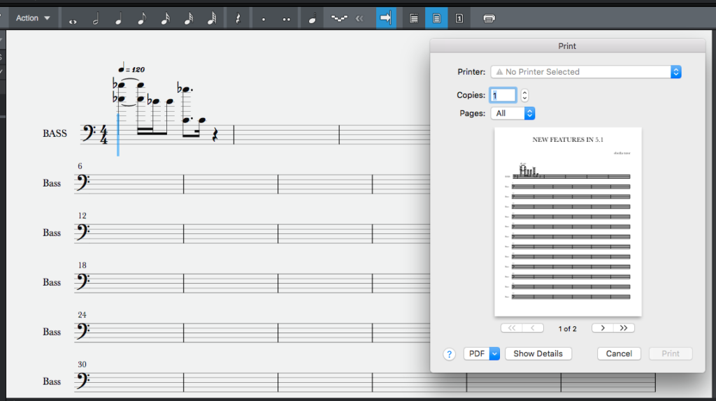The height and width of the screenshot is (401, 716).
Task: Click the printer icon in toolbar
Action: 489,18
